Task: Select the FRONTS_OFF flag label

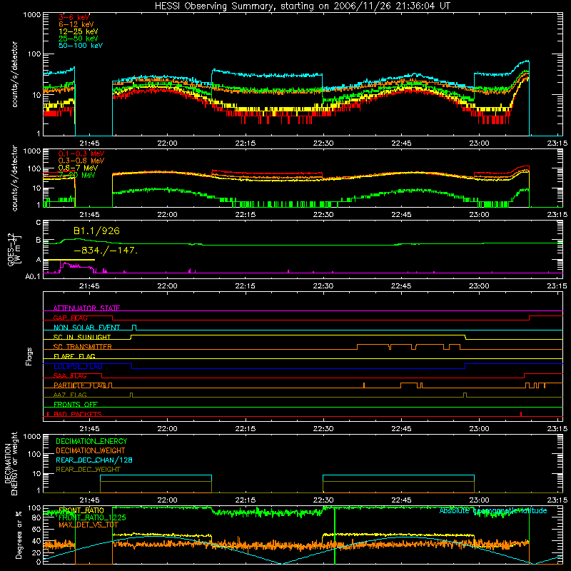Action: point(76,405)
